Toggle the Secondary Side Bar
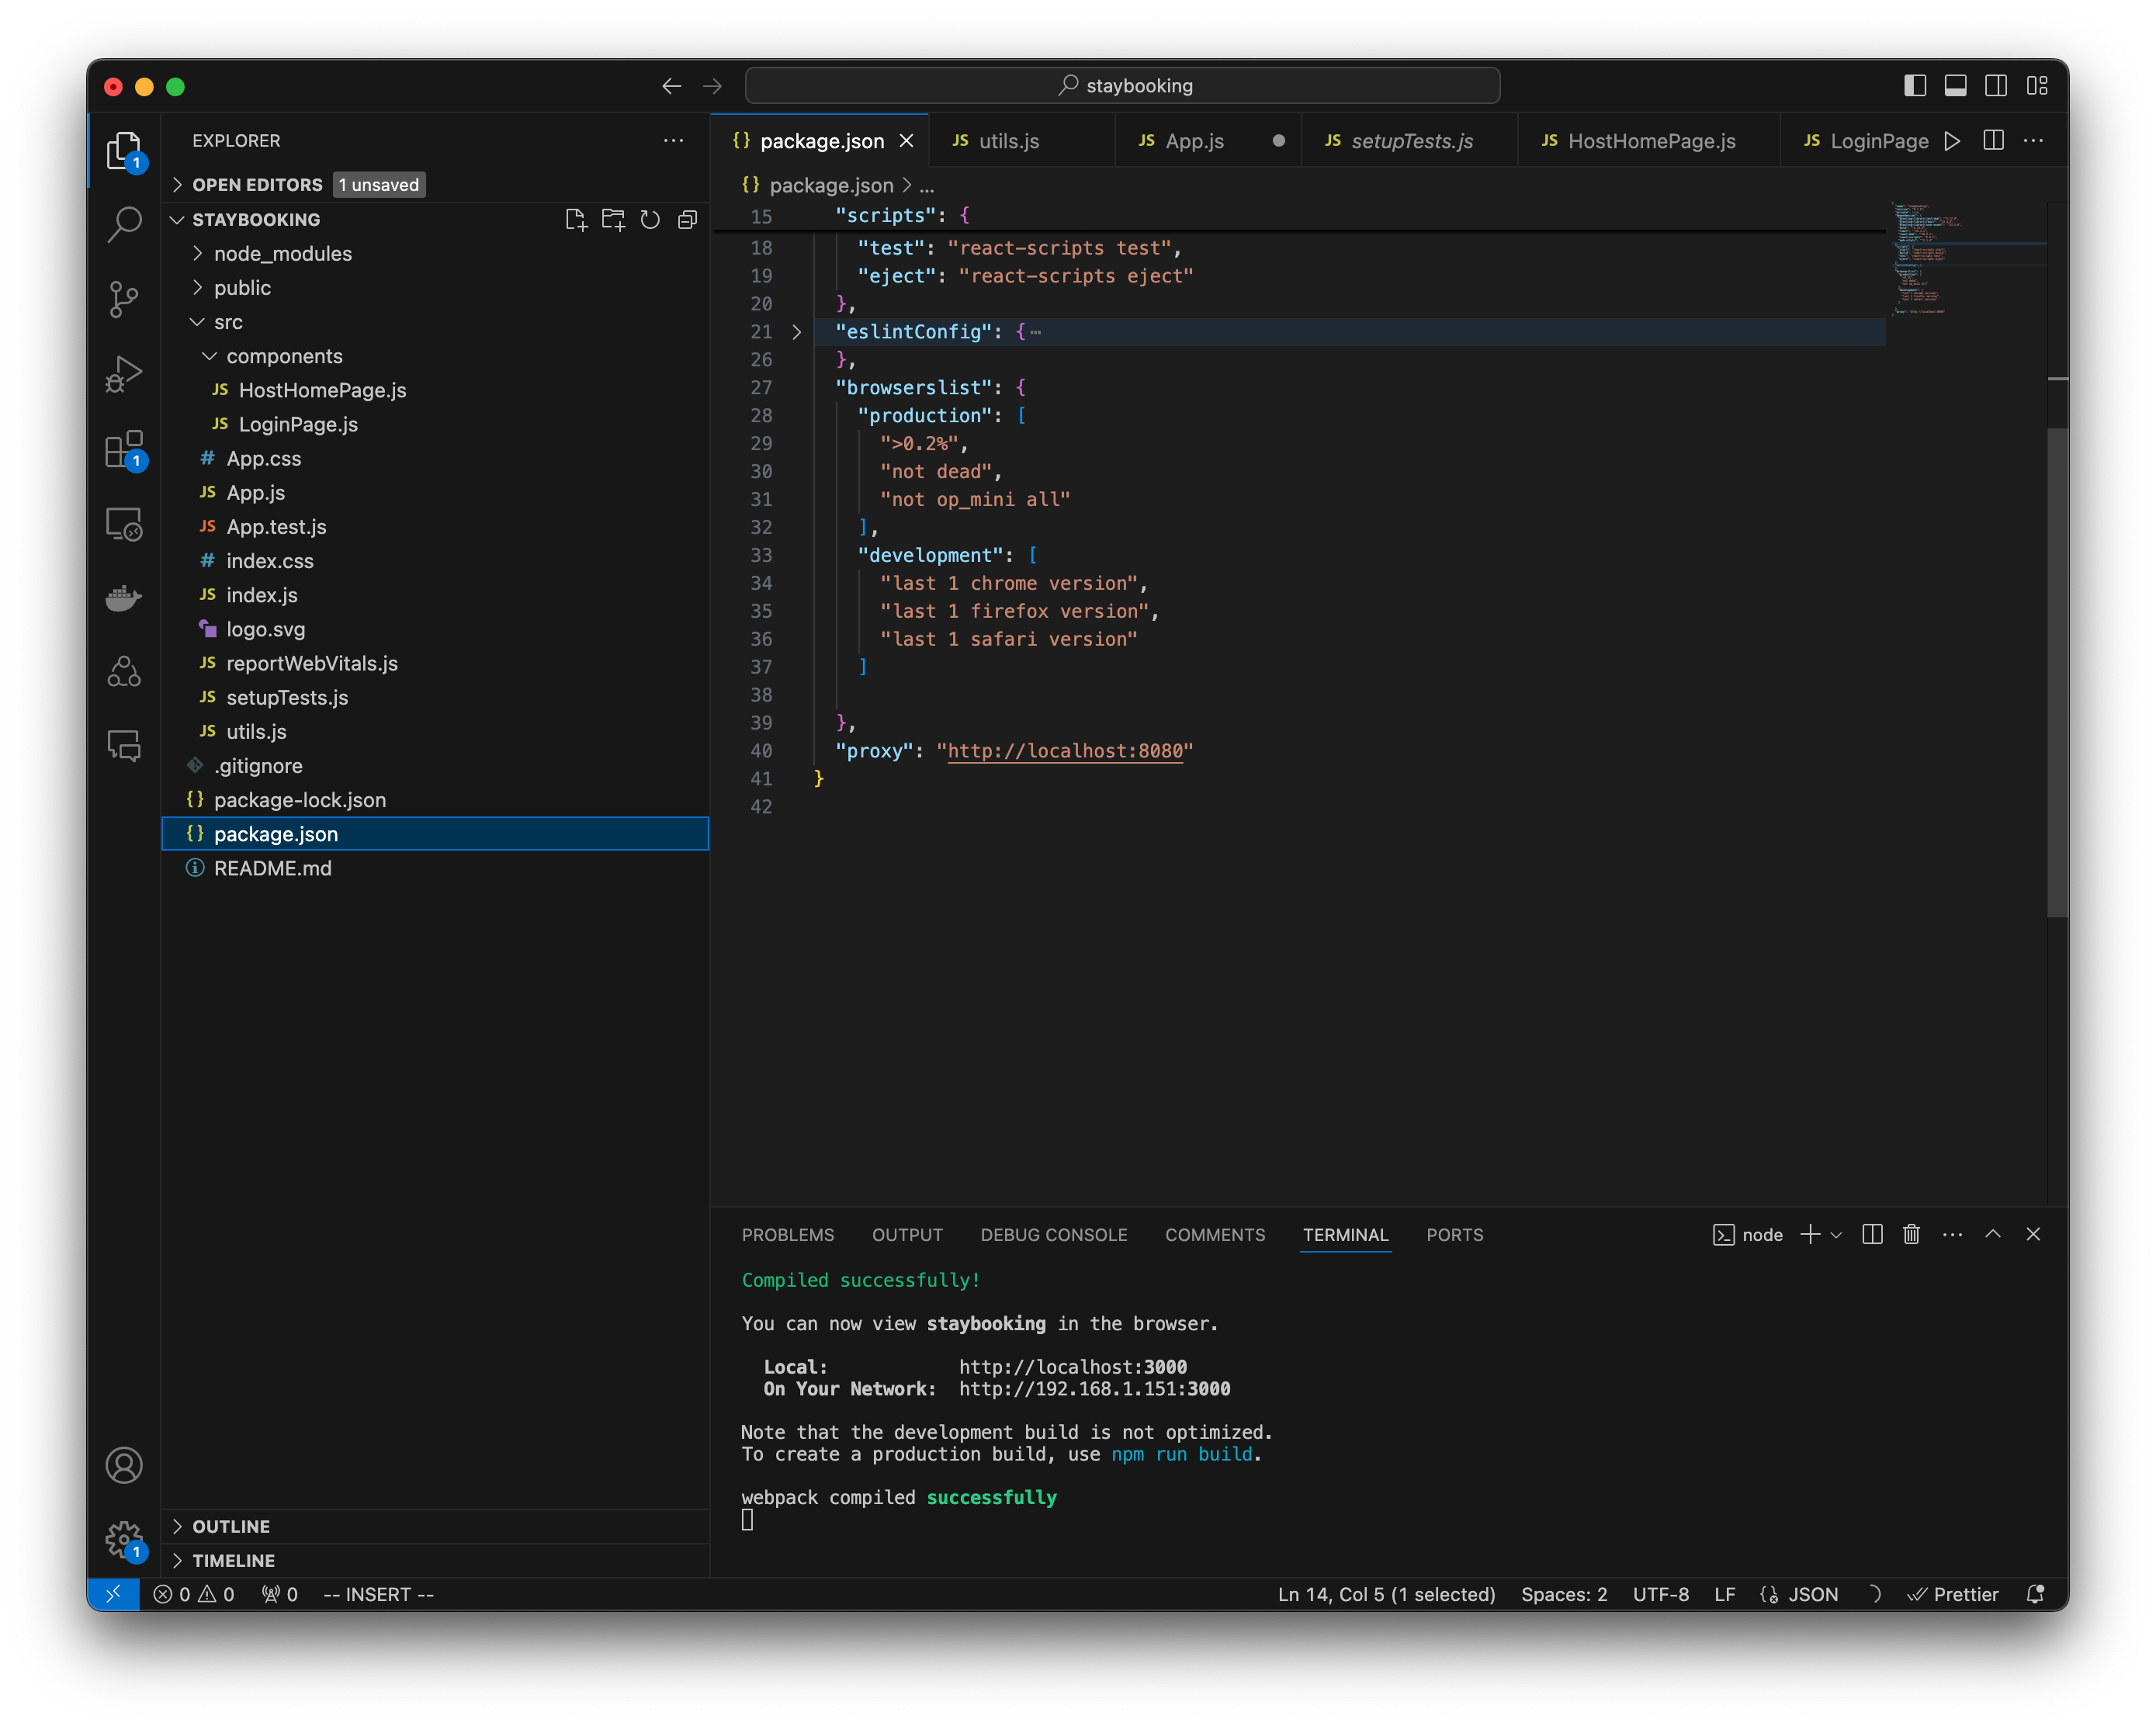 (1996, 86)
